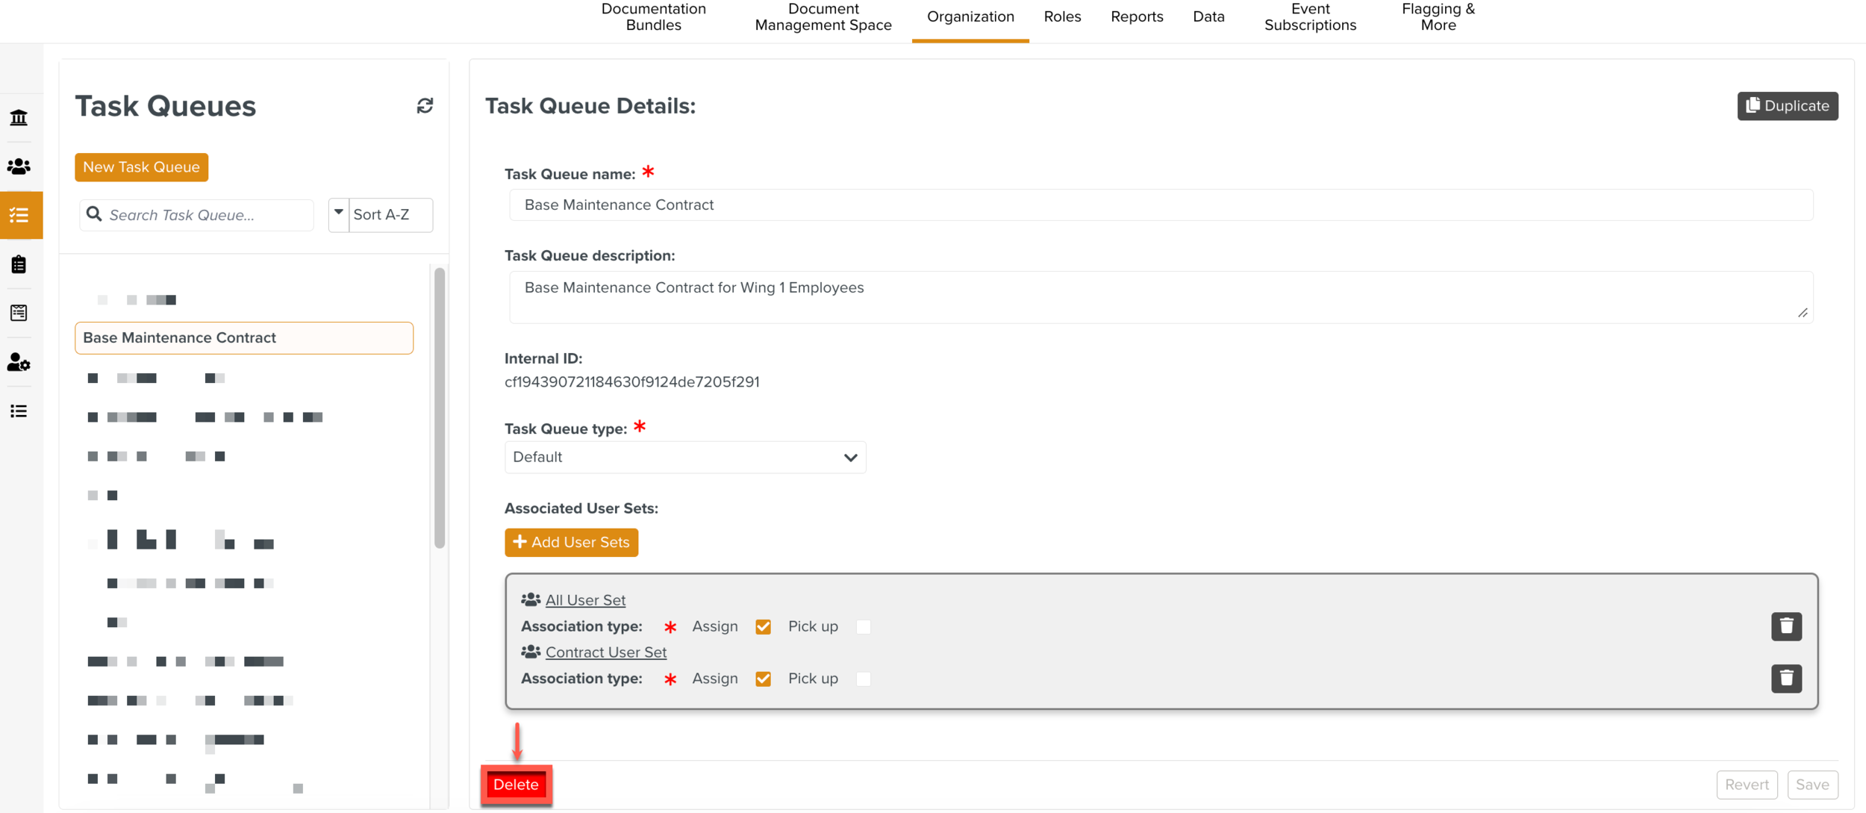The width and height of the screenshot is (1866, 813).
Task: Click the Add User Sets button
Action: click(571, 543)
